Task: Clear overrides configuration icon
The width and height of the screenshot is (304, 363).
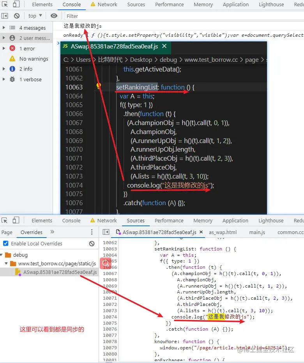Action: tap(92, 243)
